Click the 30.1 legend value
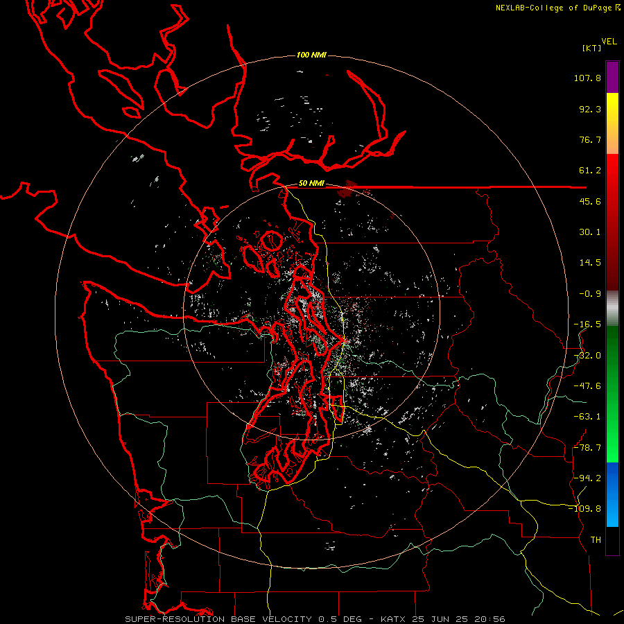624x624 pixels. 590,232
